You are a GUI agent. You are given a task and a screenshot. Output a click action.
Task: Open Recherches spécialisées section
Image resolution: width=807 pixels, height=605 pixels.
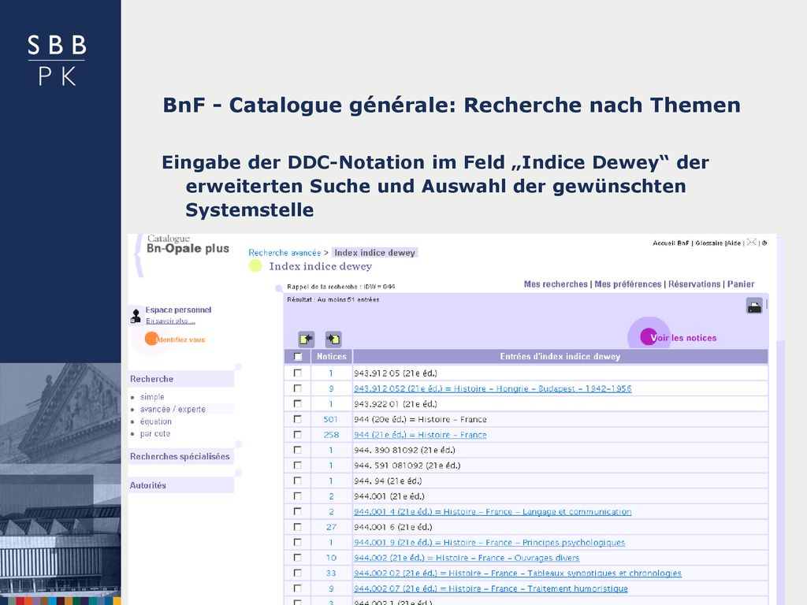pos(180,456)
